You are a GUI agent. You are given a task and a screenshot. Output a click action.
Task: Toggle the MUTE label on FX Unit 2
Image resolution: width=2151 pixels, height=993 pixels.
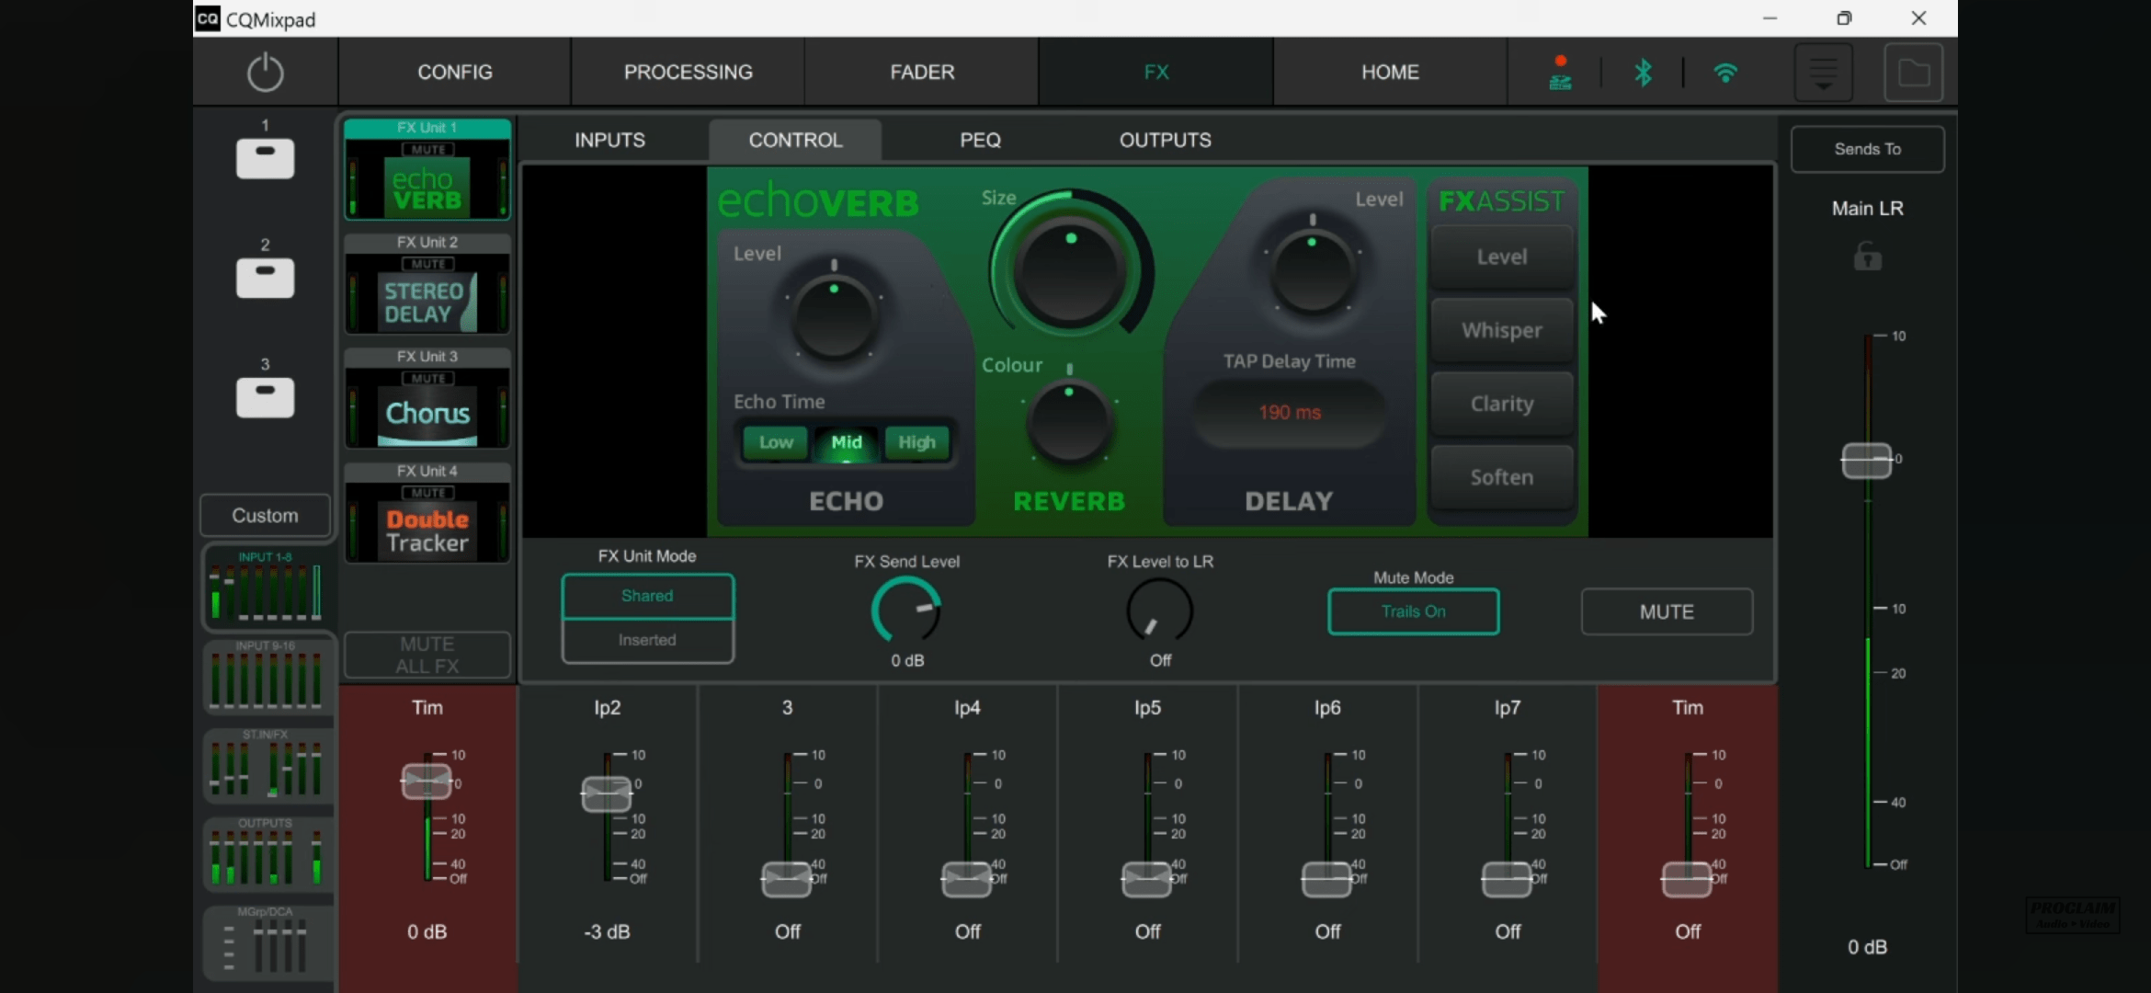coord(427,264)
